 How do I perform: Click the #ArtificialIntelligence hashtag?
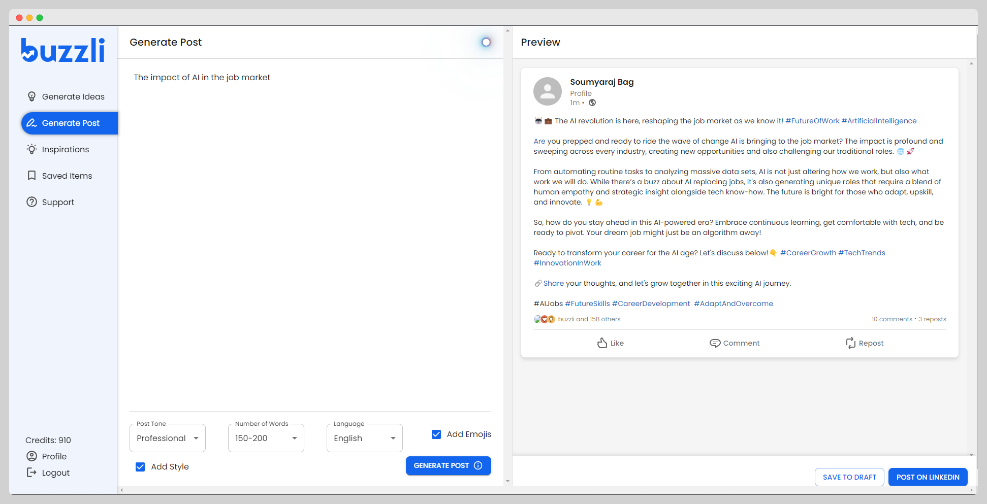coord(879,121)
